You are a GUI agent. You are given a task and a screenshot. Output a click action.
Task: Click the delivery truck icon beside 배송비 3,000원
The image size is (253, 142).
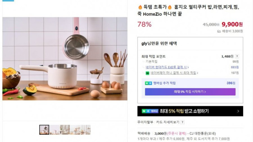coord(219,31)
